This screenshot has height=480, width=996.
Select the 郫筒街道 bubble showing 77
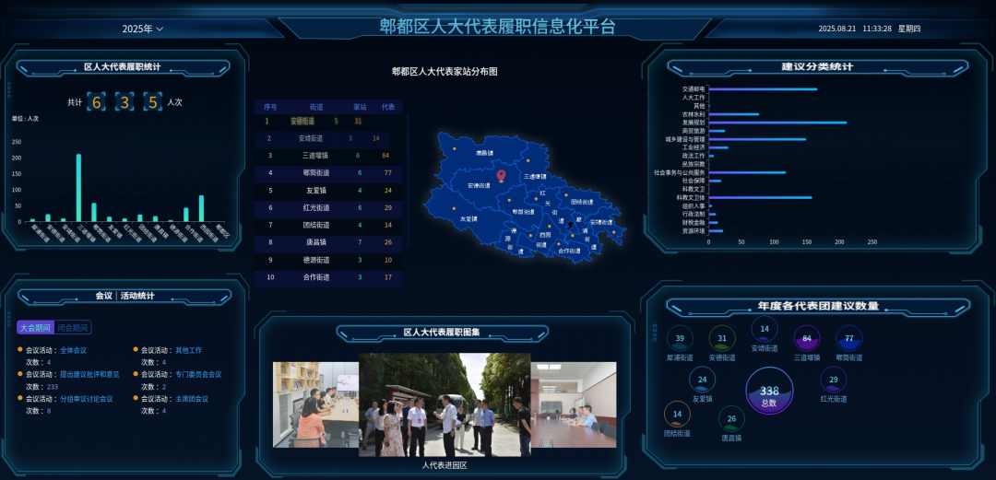(849, 339)
